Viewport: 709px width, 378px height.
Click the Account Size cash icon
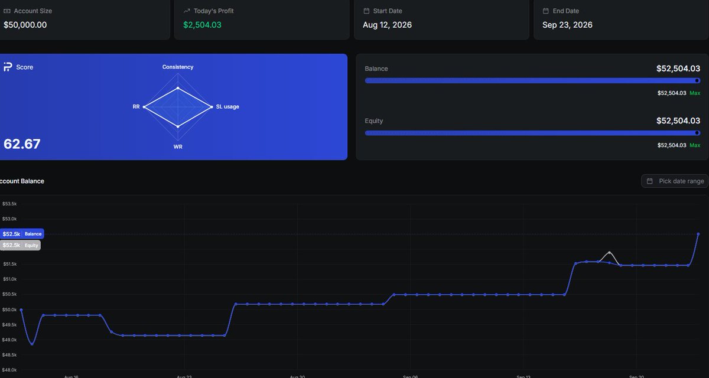[7, 11]
